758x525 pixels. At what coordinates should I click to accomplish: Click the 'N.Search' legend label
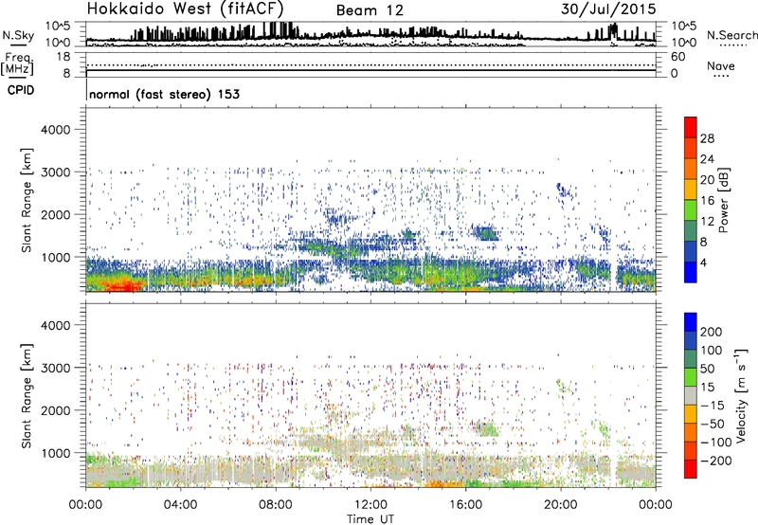pyautogui.click(x=731, y=35)
